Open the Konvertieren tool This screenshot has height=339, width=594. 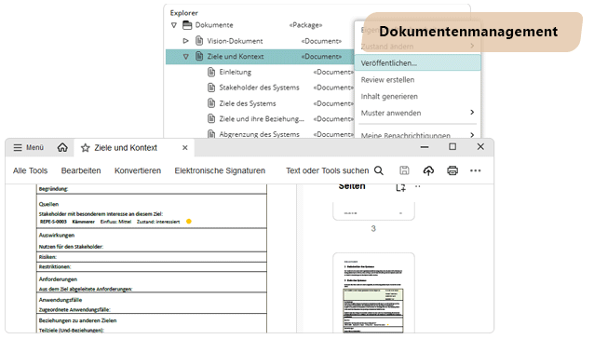[138, 170]
